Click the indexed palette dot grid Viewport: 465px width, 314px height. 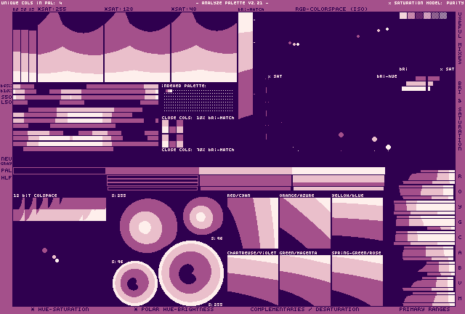coord(198,100)
